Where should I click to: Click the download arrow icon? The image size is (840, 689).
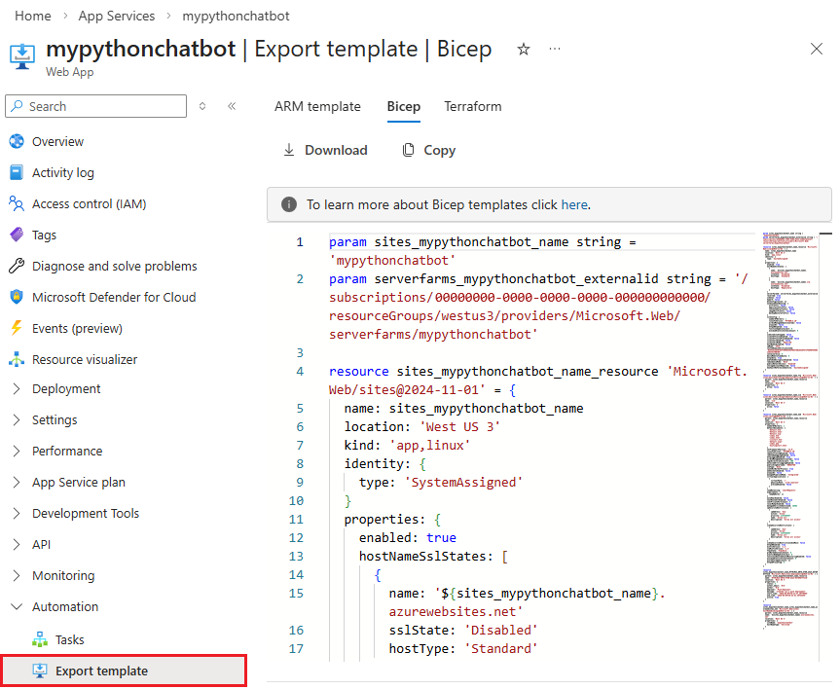(289, 150)
